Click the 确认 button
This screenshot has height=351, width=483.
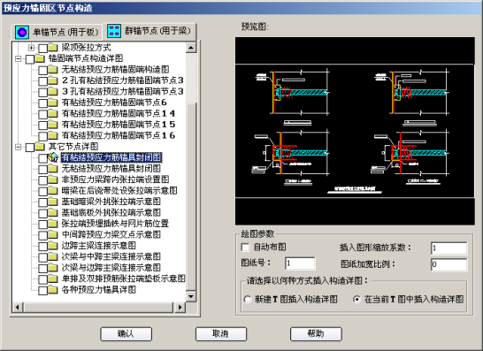coord(126,333)
